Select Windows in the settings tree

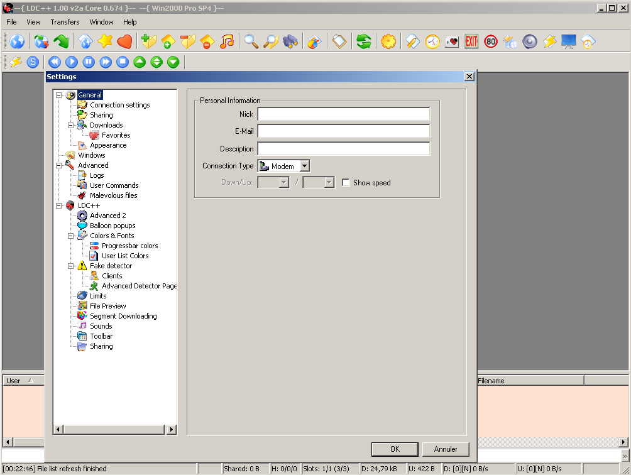(91, 155)
